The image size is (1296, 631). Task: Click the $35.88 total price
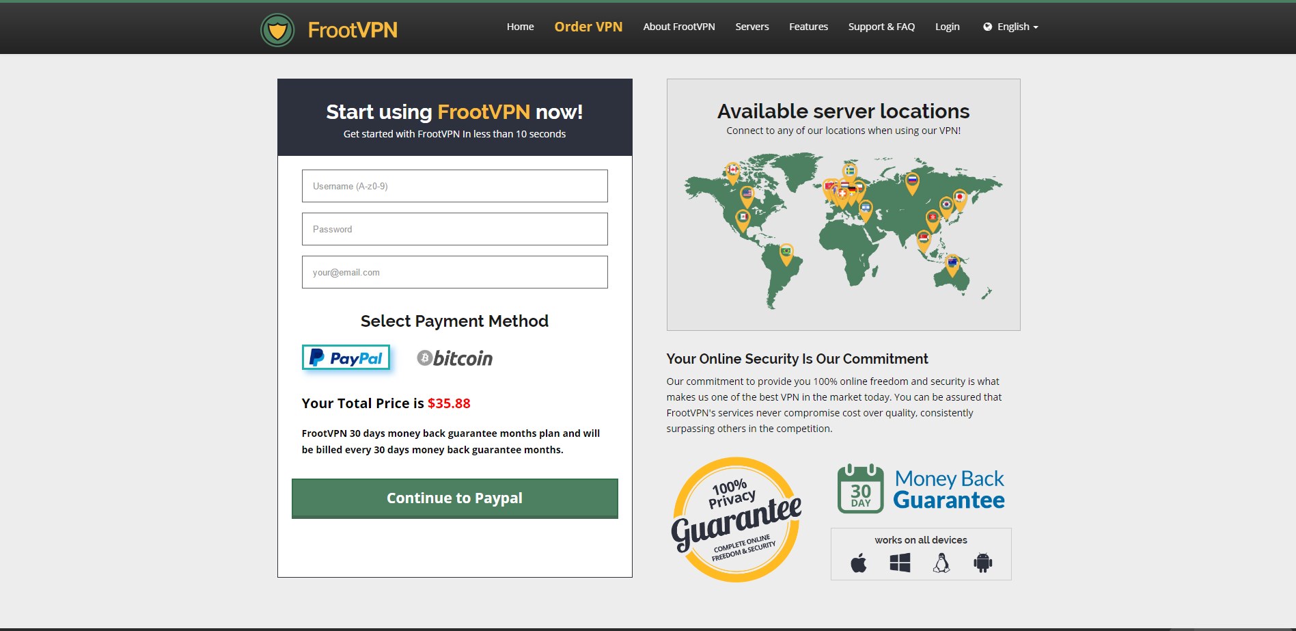point(449,403)
